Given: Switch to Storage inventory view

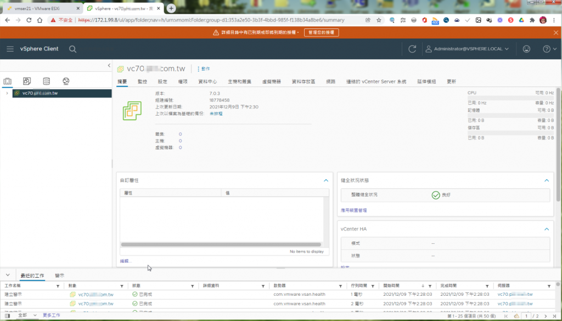Looking at the screenshot, I should pos(46,81).
